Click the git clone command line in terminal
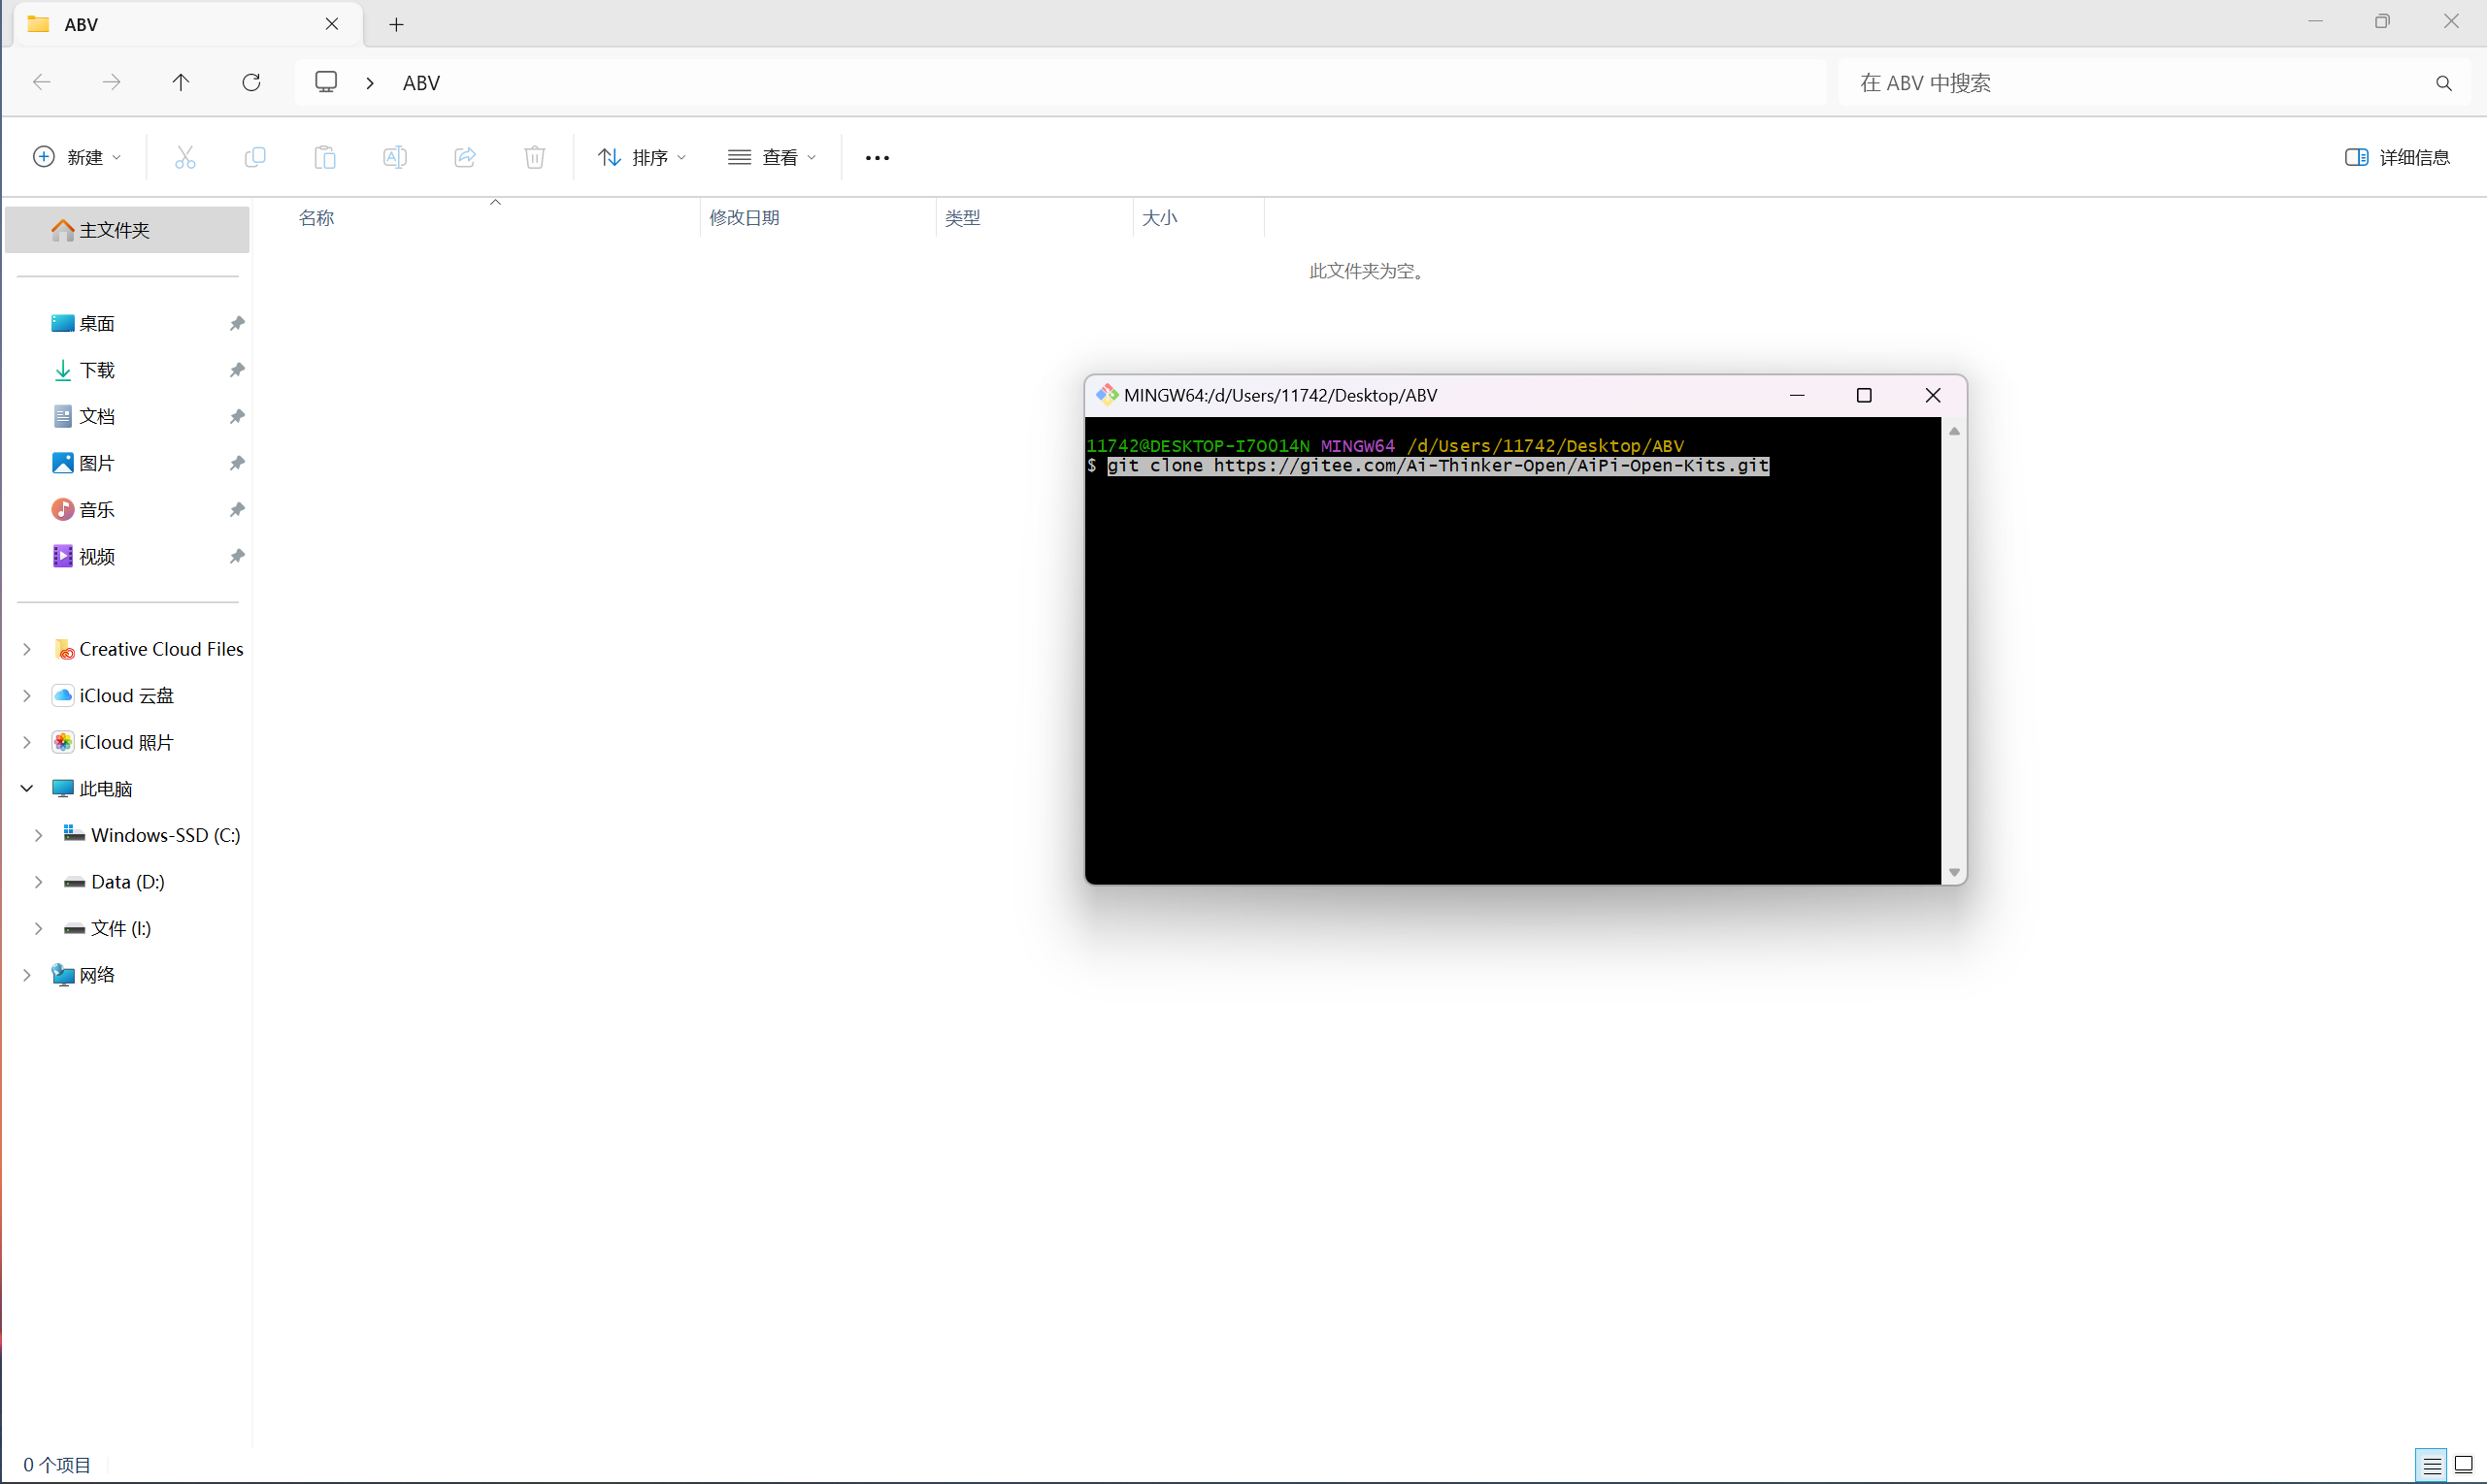 1439,466
